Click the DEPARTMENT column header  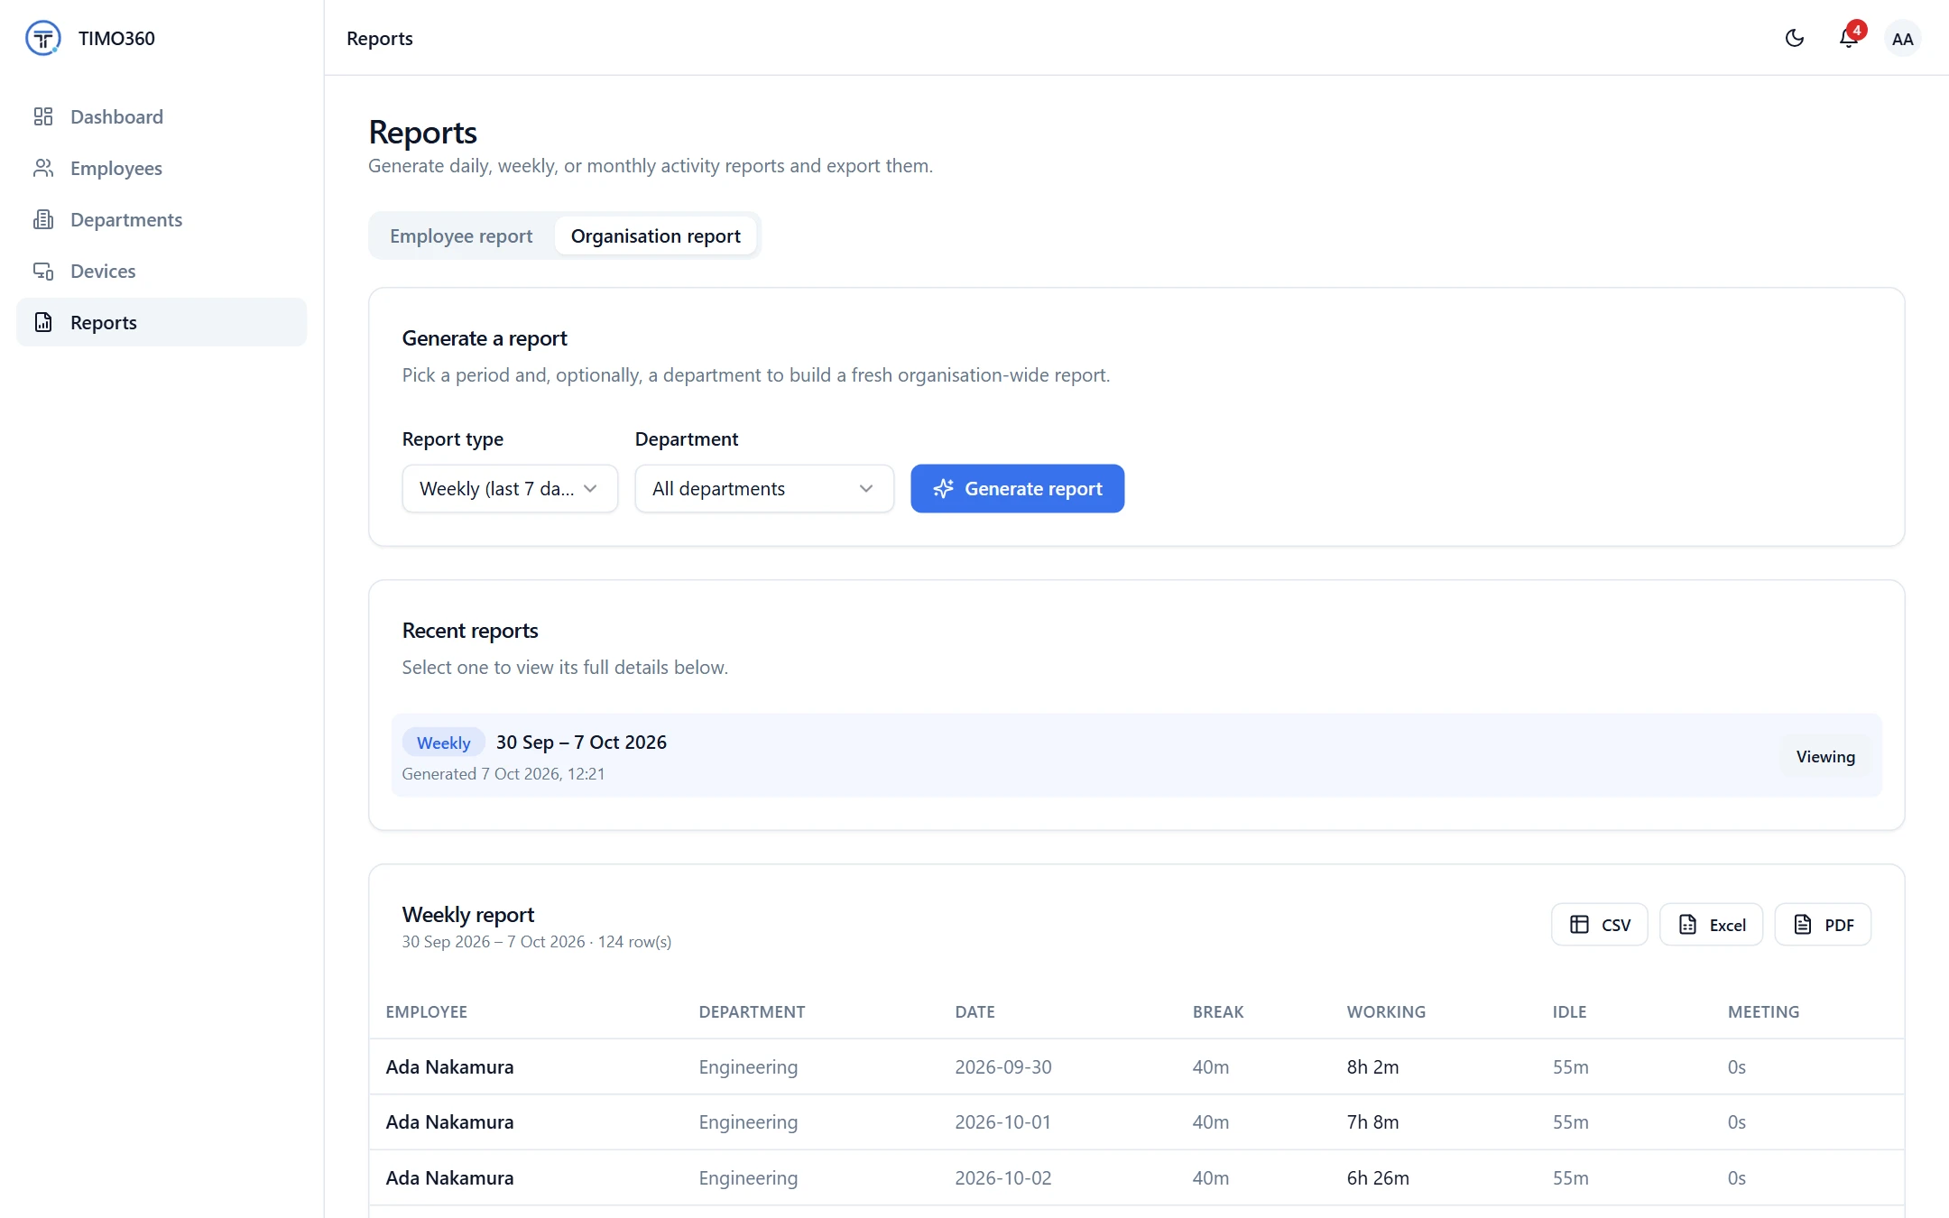click(x=752, y=1011)
